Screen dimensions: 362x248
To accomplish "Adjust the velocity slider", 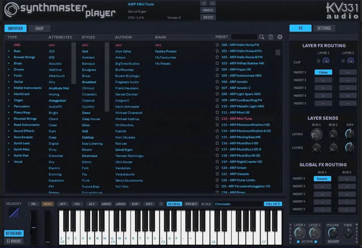I will pyautogui.click(x=13, y=213).
